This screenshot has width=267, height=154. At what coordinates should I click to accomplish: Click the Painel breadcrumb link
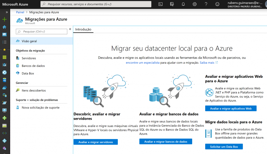(20, 12)
